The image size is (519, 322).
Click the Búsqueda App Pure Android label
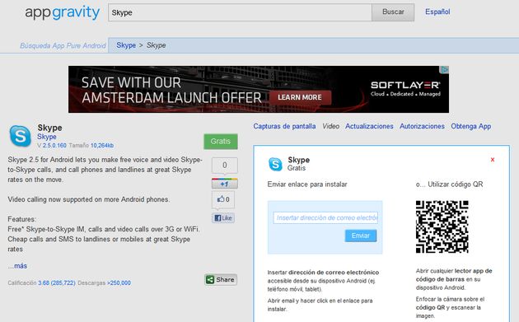click(63, 45)
